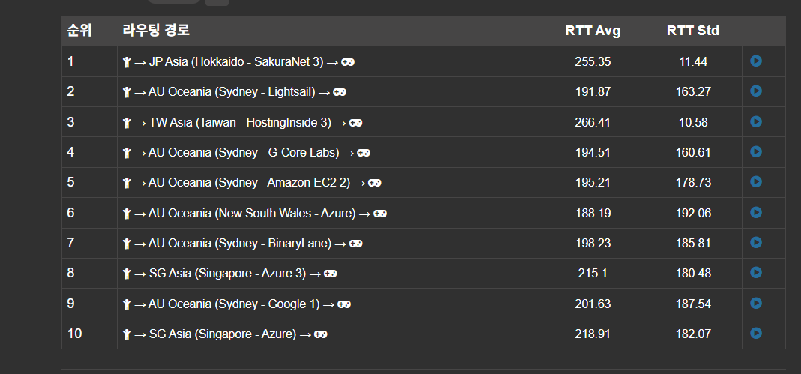Viewport: 801px width, 374px height.
Task: Click the RTT Std column header
Action: pyautogui.click(x=693, y=31)
